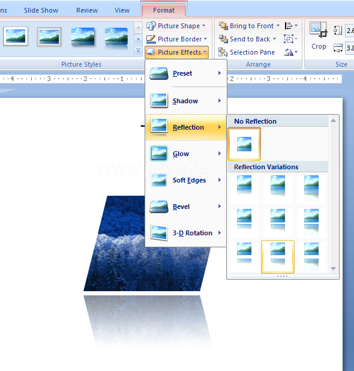Click the height value field
Viewport: 354px width, 371px height.
click(x=350, y=31)
